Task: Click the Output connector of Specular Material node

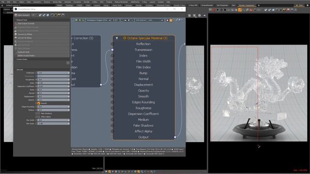Action: [175, 137]
